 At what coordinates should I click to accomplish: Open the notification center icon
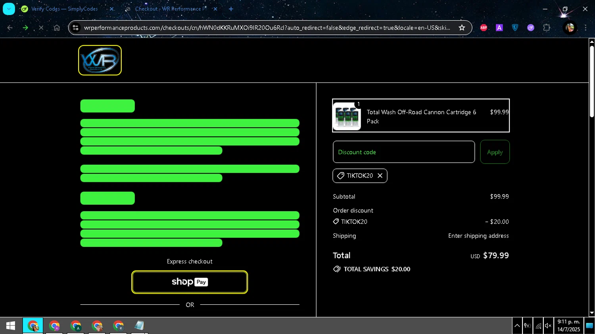coord(589,326)
